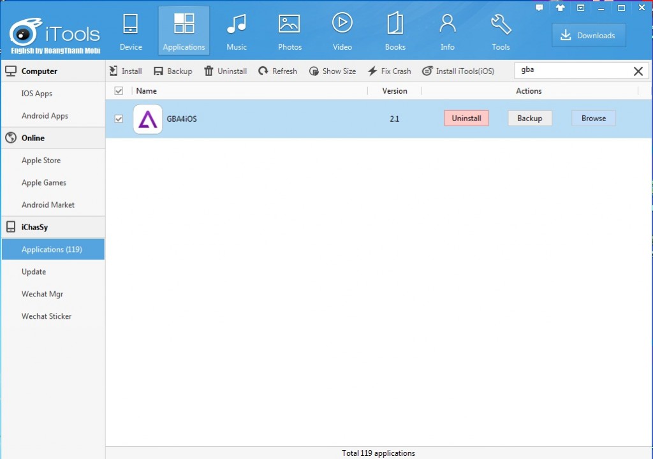This screenshot has width=653, height=459.
Task: Click Fix Crash lightning icon
Action: pos(372,71)
